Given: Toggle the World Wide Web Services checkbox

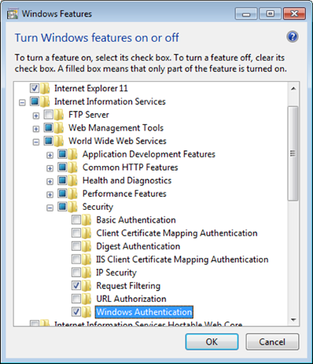Looking at the screenshot, I should point(49,141).
